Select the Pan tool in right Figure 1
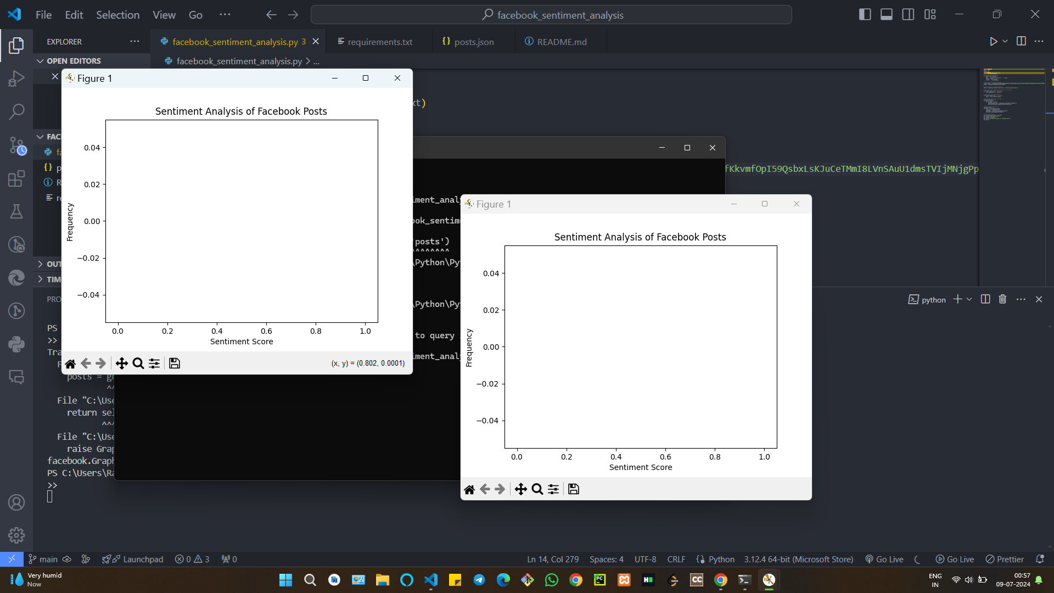 click(520, 489)
